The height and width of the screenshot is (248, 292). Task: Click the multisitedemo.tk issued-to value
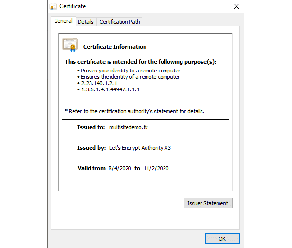click(x=128, y=127)
